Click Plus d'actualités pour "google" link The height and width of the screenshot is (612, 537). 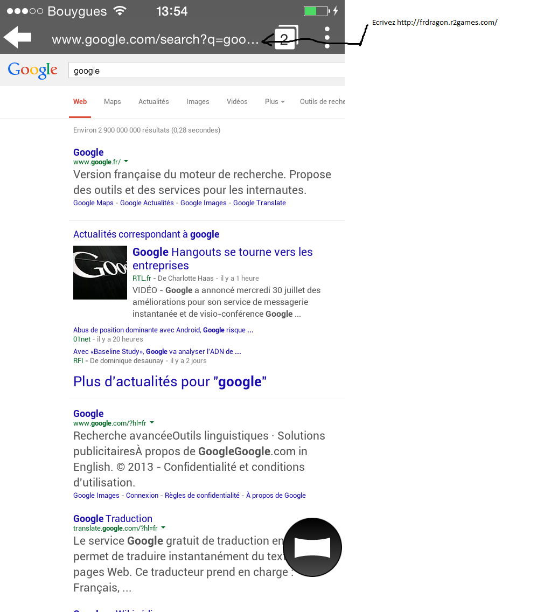(170, 382)
